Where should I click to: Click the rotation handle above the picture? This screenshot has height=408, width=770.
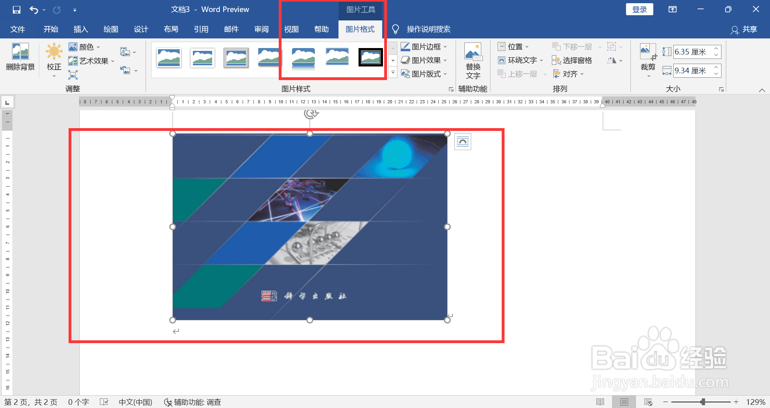310,114
